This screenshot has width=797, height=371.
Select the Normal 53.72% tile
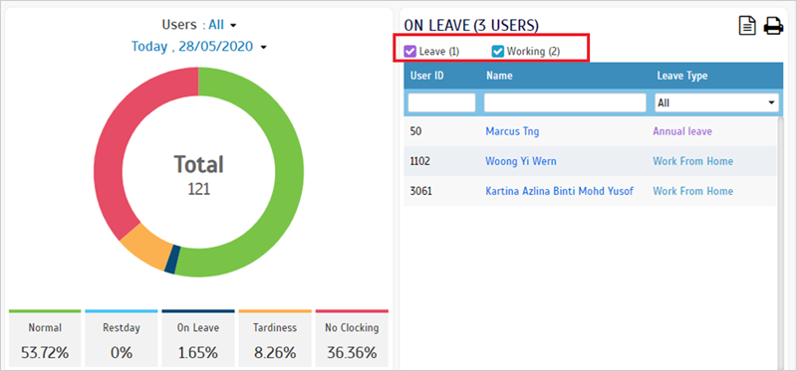[45, 338]
